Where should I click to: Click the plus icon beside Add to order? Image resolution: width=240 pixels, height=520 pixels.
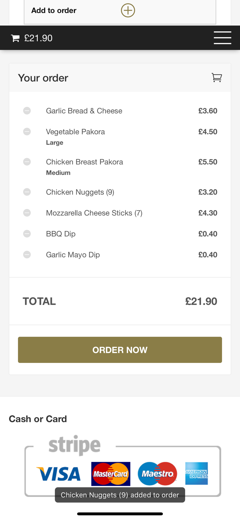128,10
